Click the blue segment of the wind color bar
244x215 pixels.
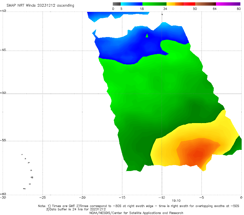point(132,4)
